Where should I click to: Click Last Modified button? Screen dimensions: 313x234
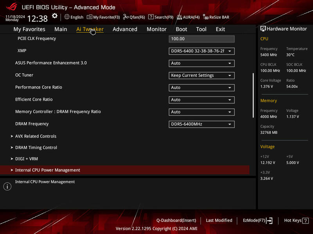pyautogui.click(x=219, y=220)
